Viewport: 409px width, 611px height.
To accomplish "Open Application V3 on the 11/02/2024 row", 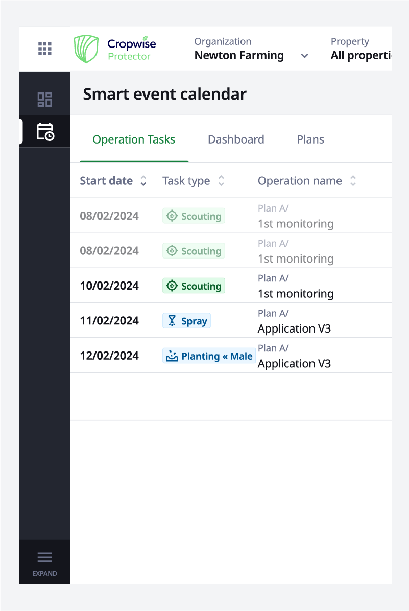I will 294,328.
